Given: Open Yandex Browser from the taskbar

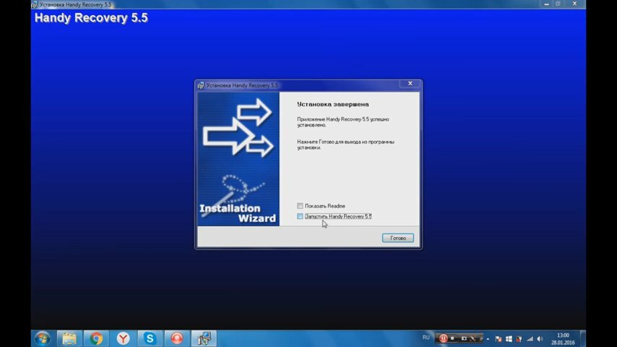Looking at the screenshot, I should 123,338.
